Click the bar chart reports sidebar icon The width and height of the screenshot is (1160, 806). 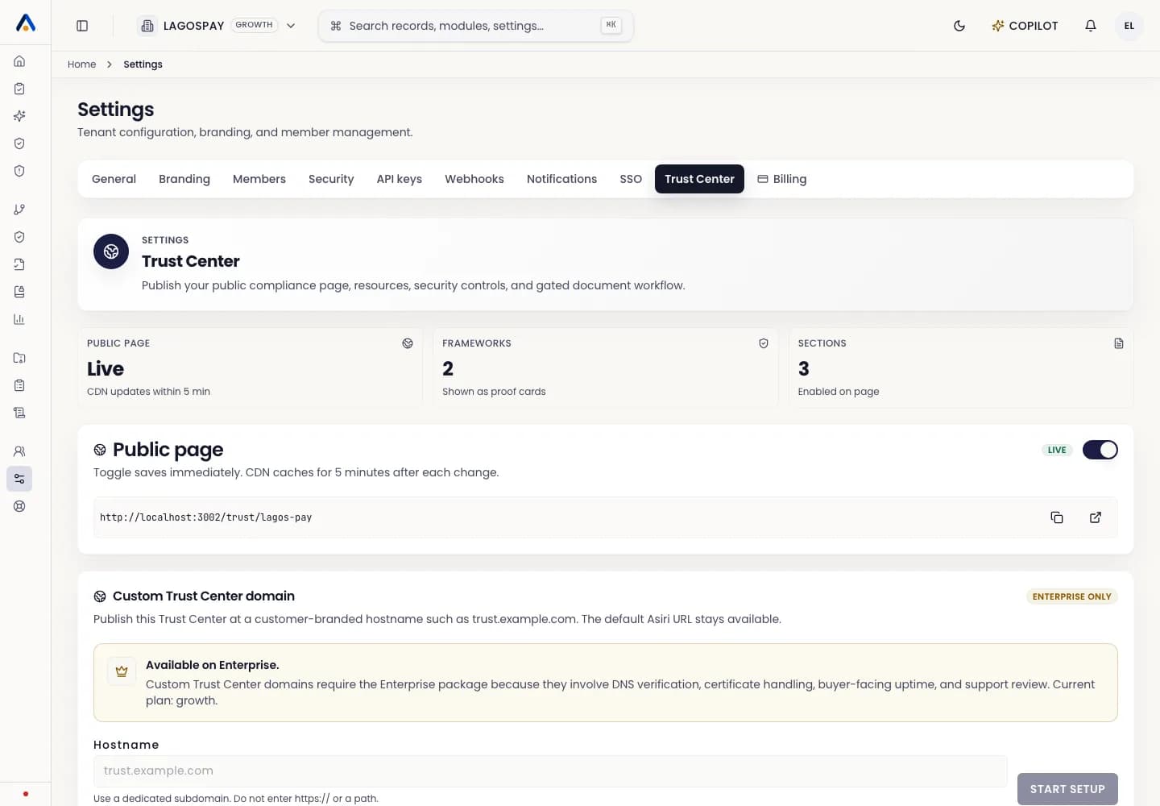point(19,319)
